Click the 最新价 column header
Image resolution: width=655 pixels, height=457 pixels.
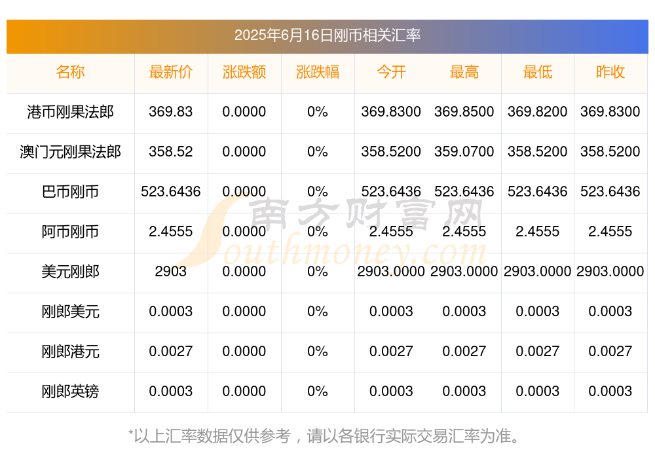pos(171,72)
